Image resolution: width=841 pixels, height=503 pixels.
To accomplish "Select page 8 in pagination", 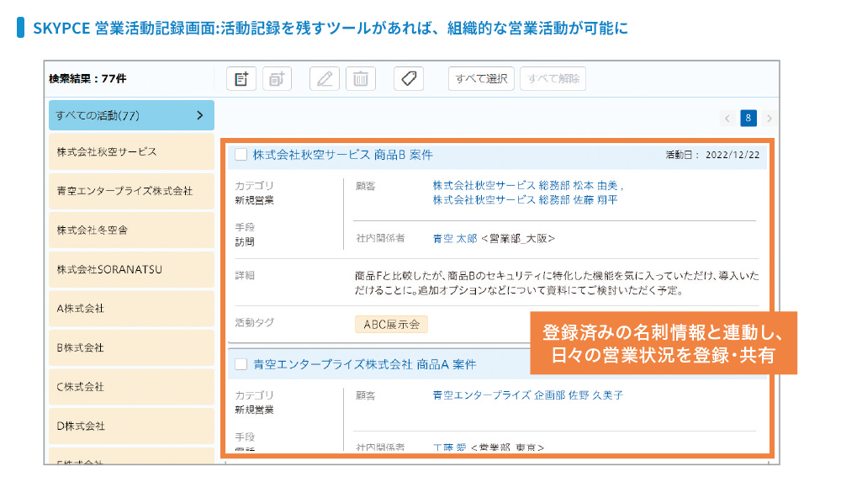I will point(748,119).
